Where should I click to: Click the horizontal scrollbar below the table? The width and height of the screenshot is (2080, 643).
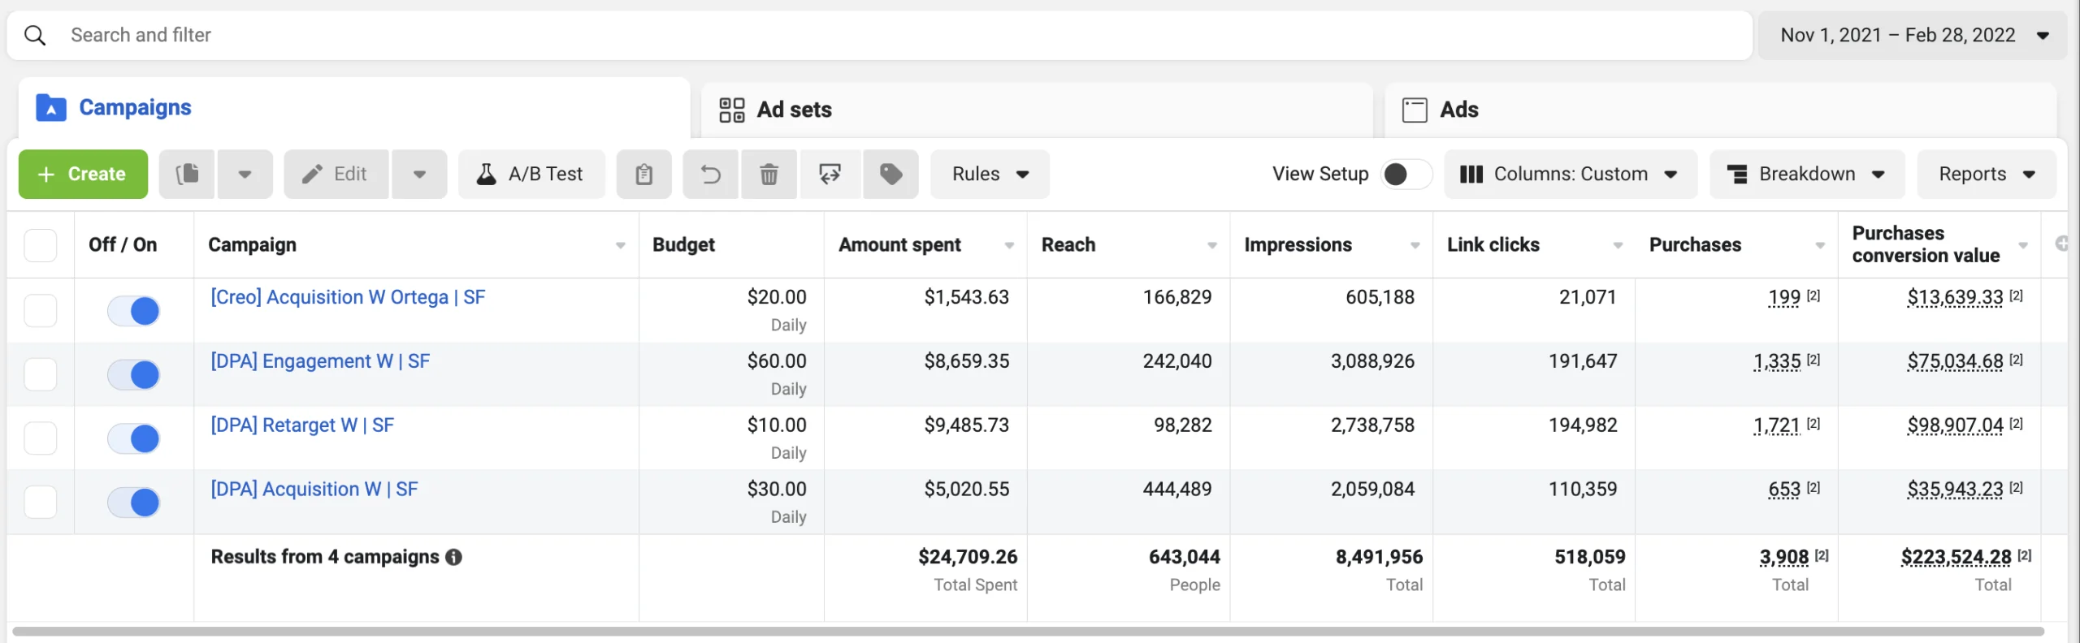1027,631
